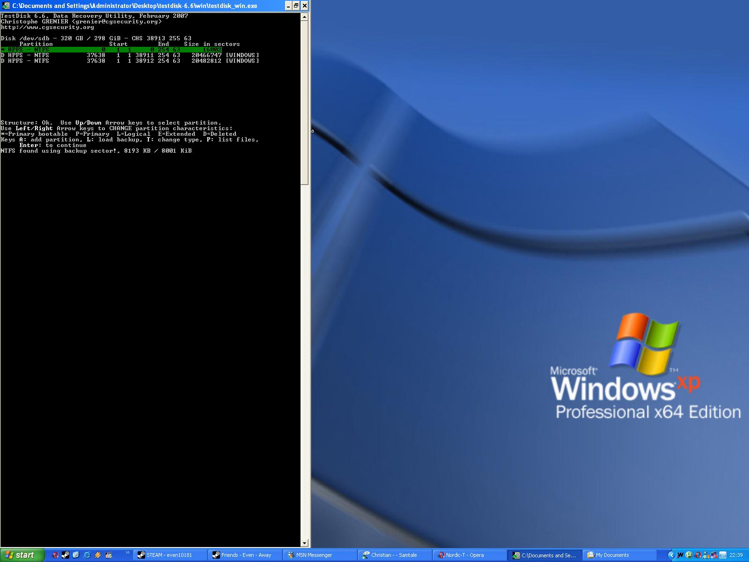749x562 pixels.
Task: Click 'NTFS found using backup sector!' status line
Action: (96, 151)
